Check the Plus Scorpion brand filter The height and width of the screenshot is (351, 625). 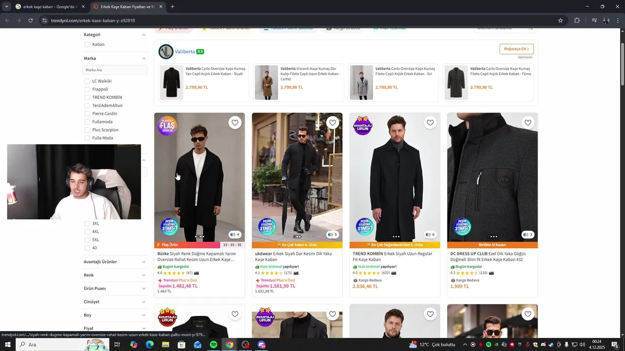[x=87, y=130]
